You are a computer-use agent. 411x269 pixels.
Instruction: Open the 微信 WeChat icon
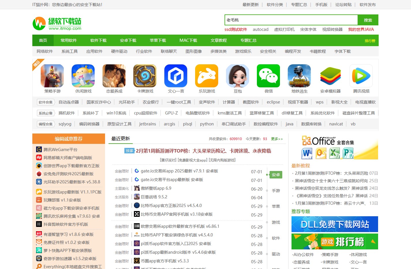[x=268, y=76]
